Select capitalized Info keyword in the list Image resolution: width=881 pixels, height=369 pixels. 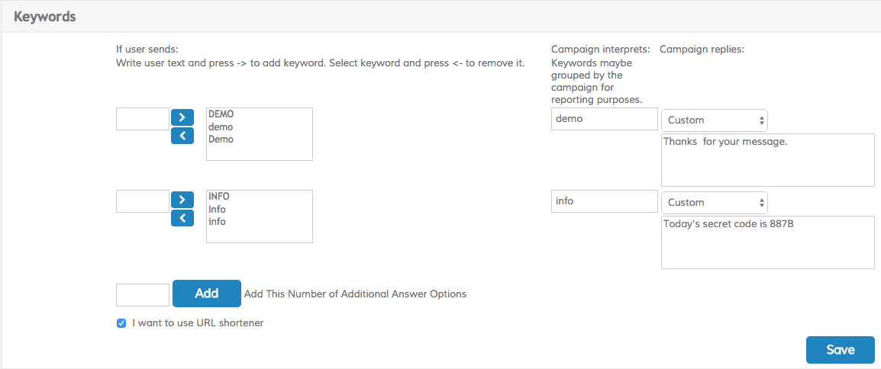(x=217, y=209)
